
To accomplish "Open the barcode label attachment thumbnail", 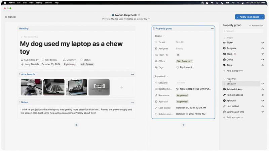I will tap(99, 87).
